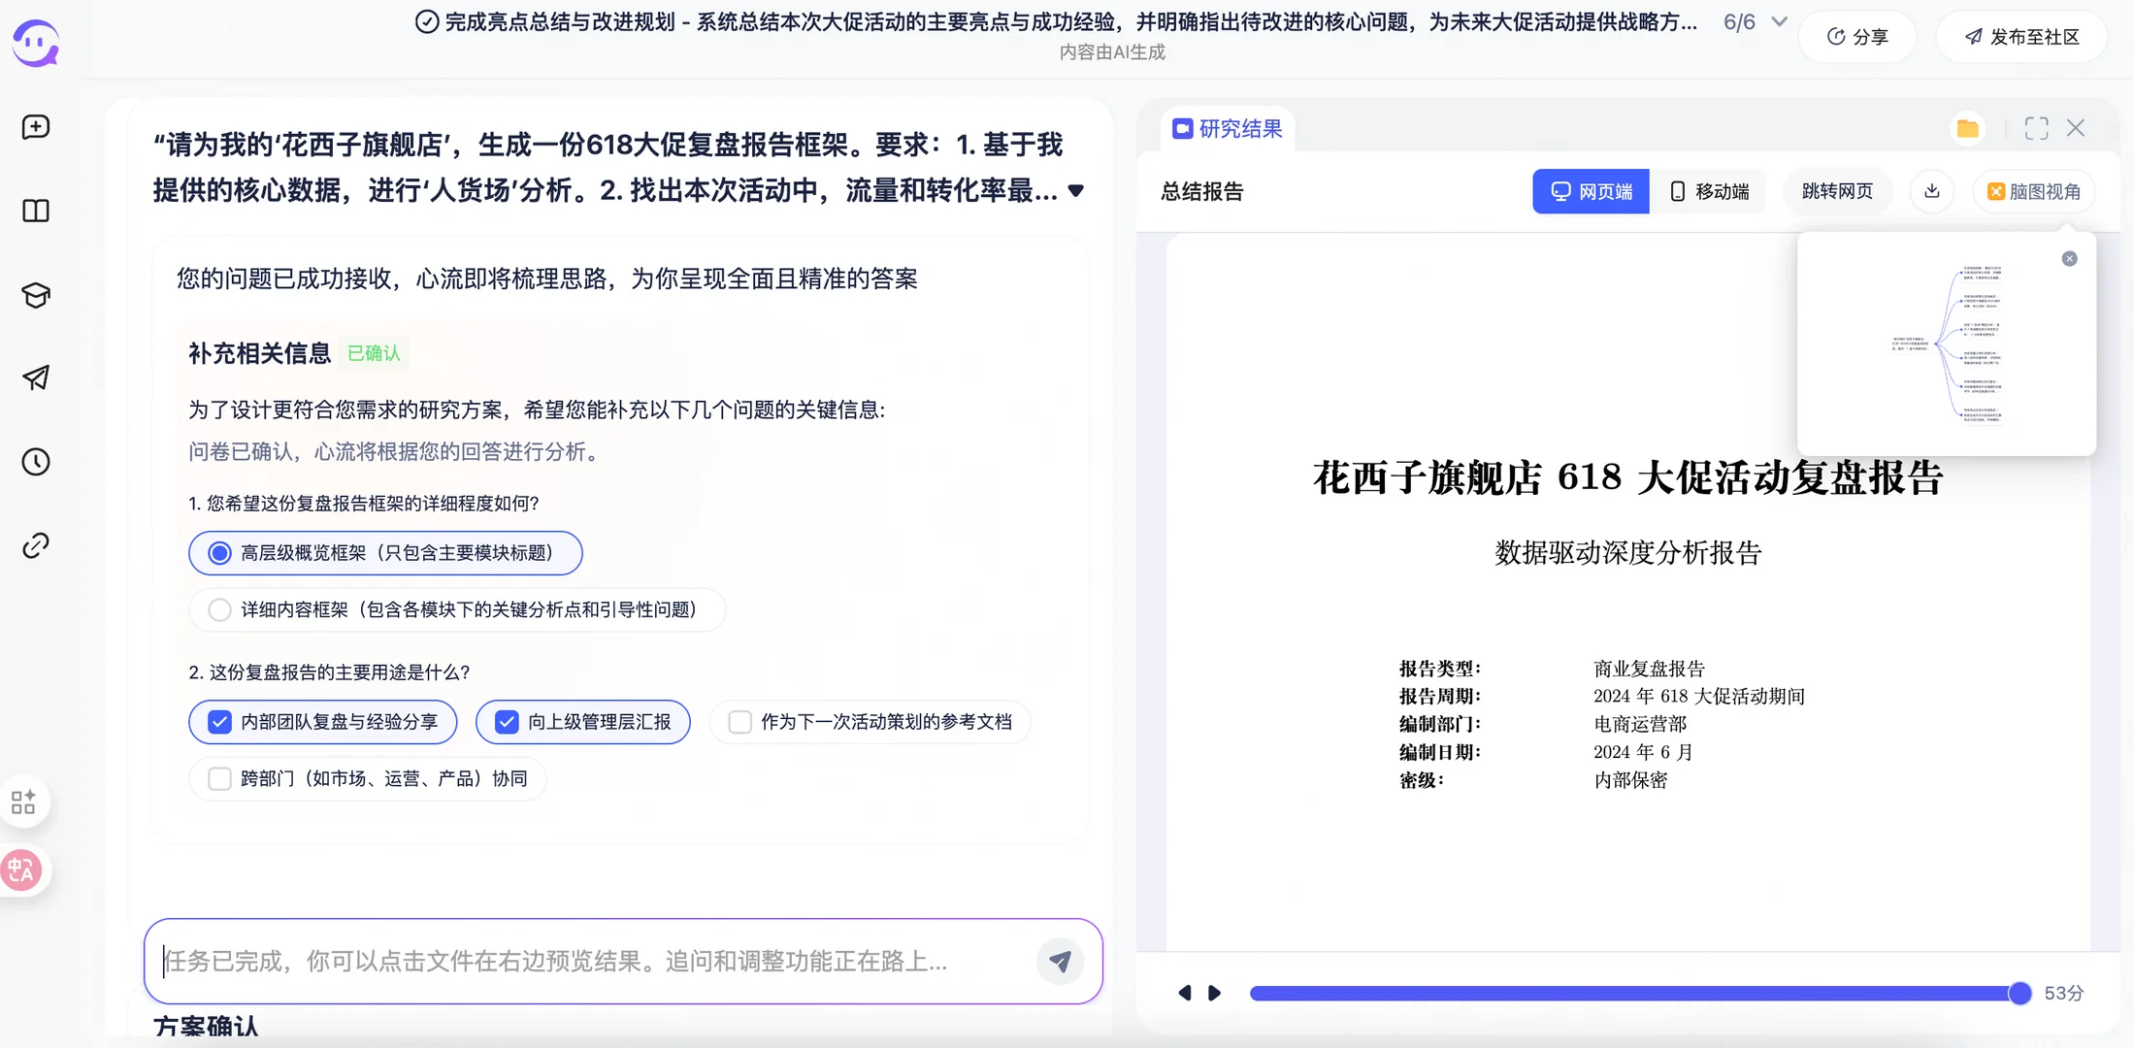Viewport: 2134px width, 1048px height.
Task: Click the 总结报告 label
Action: coord(1201,192)
